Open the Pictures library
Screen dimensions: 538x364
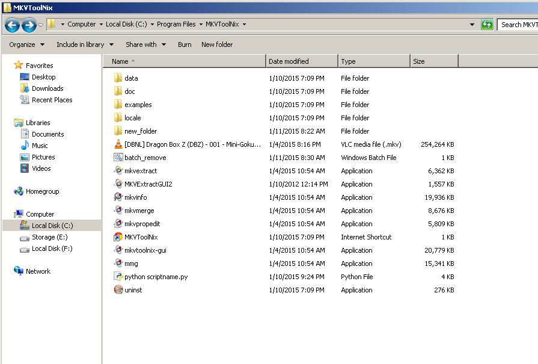[43, 157]
